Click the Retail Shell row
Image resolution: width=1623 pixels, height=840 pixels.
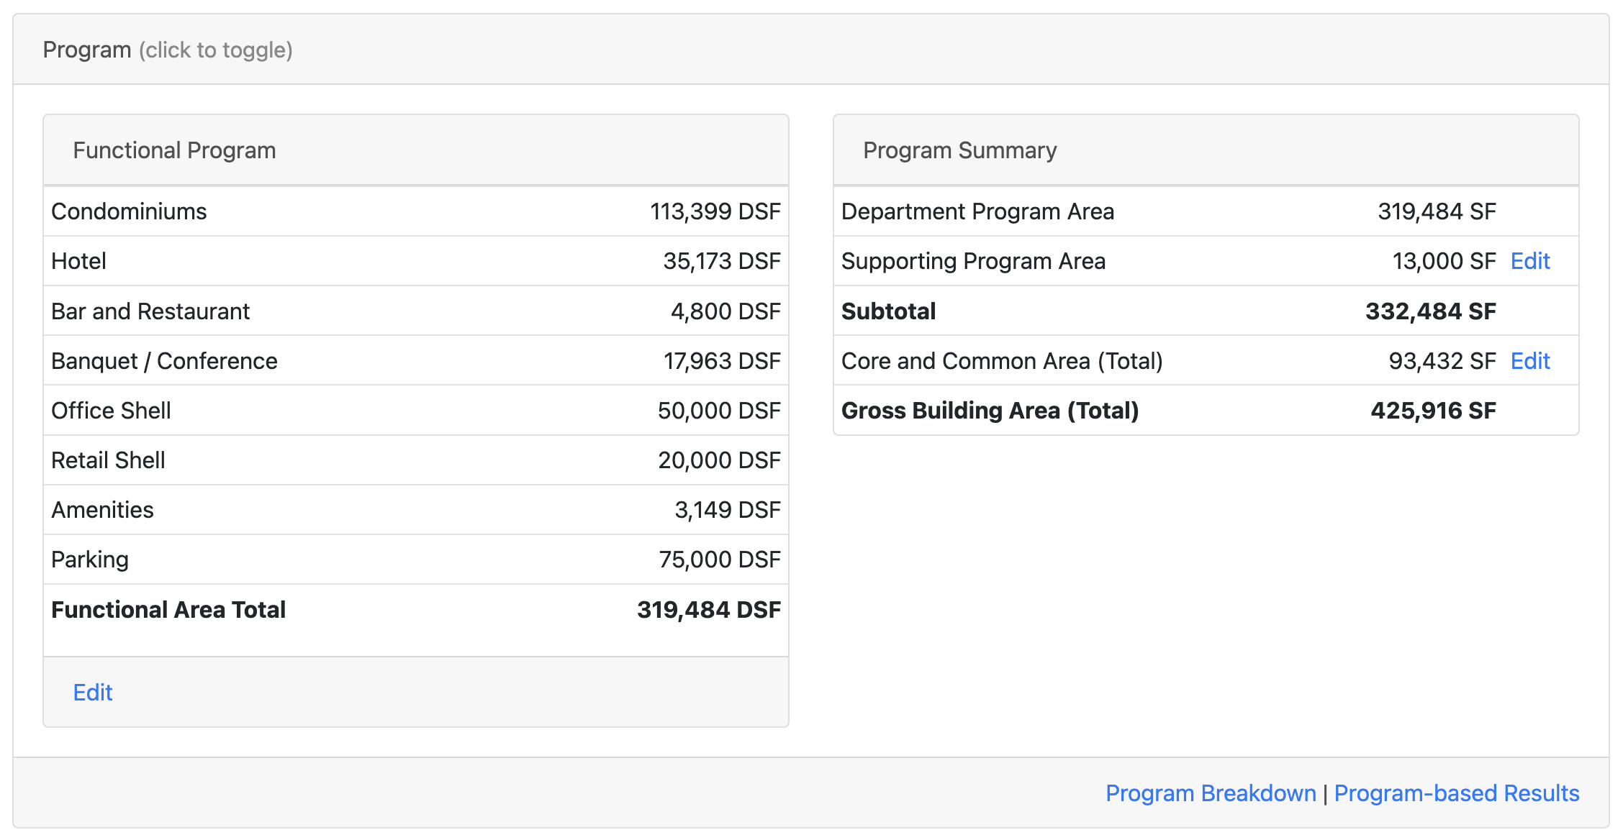click(415, 460)
